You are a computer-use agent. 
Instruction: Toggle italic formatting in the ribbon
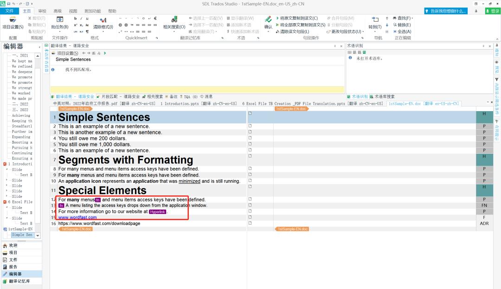click(81, 18)
